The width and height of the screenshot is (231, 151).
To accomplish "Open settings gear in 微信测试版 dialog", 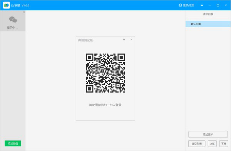I will 124,40.
